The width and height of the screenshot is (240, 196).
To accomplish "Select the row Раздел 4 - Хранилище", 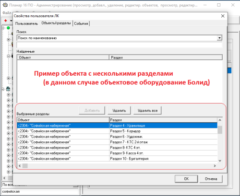I will [x=117, y=126].
